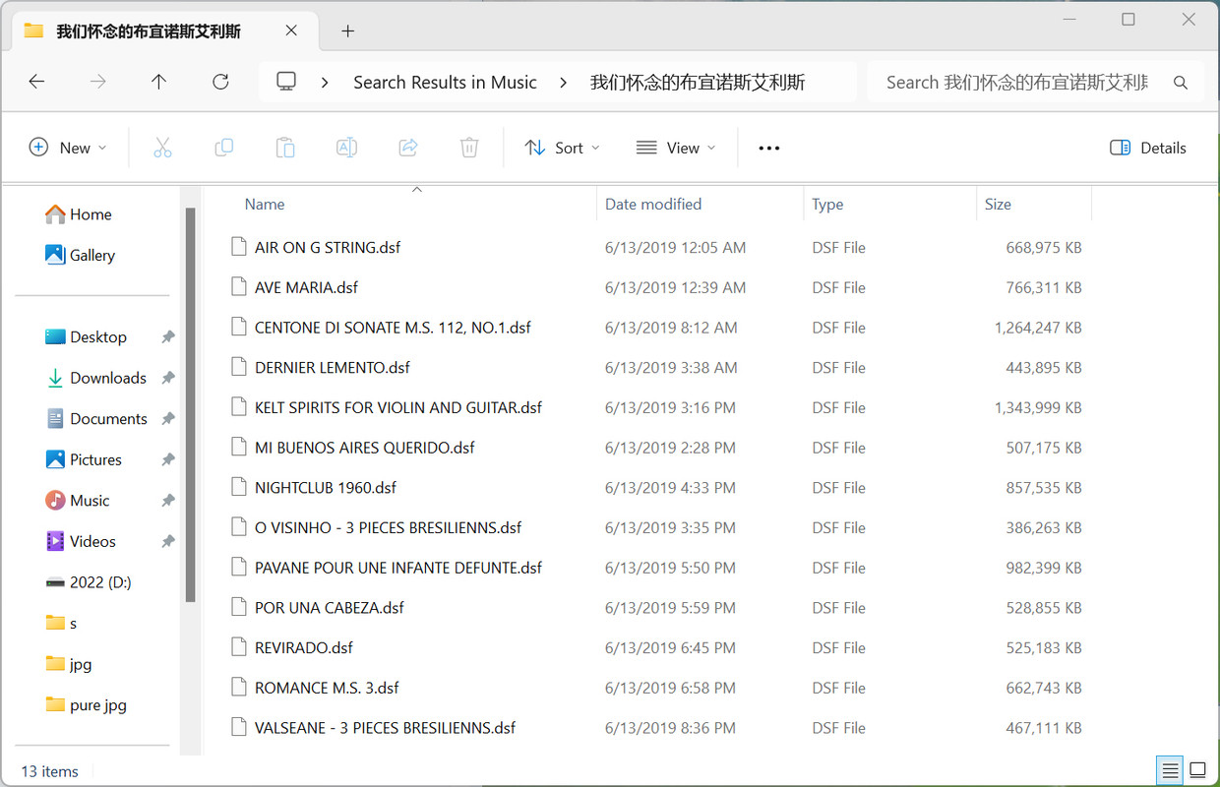Go back with the left arrow

click(36, 82)
